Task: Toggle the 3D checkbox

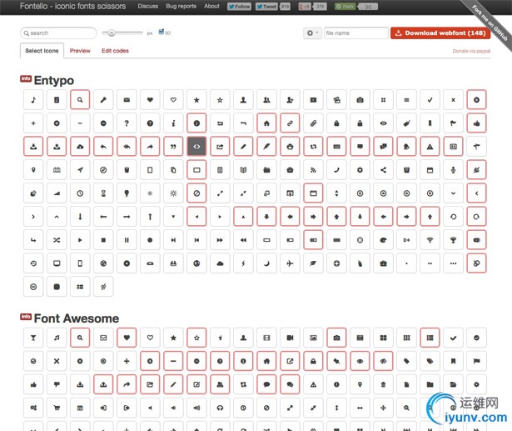Action: [161, 32]
